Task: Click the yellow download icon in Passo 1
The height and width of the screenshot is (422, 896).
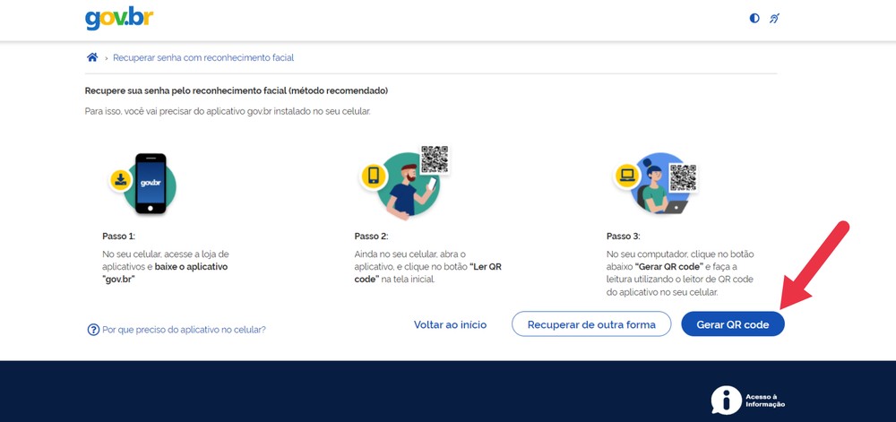Action: (x=121, y=180)
